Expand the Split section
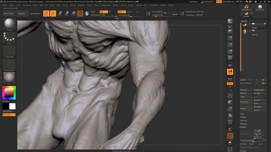The height and width of the screenshot is (152, 271). click(x=242, y=114)
